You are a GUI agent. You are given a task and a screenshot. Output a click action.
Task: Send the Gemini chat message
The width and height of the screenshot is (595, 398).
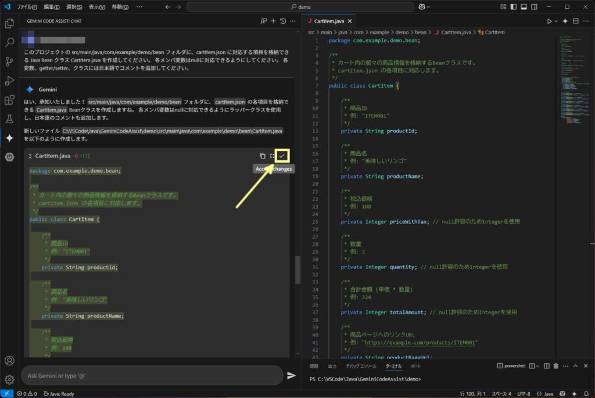292,375
